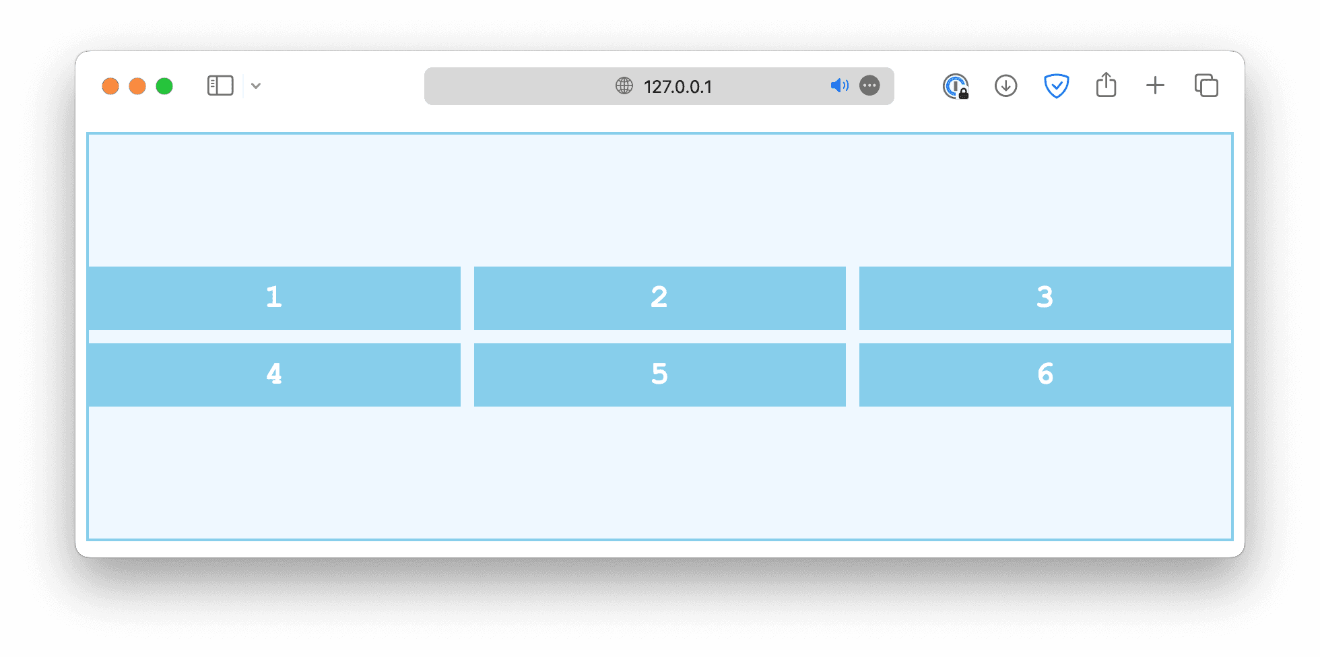Image resolution: width=1320 pixels, height=657 pixels.
Task: Show the tab overview
Action: pyautogui.click(x=1206, y=86)
